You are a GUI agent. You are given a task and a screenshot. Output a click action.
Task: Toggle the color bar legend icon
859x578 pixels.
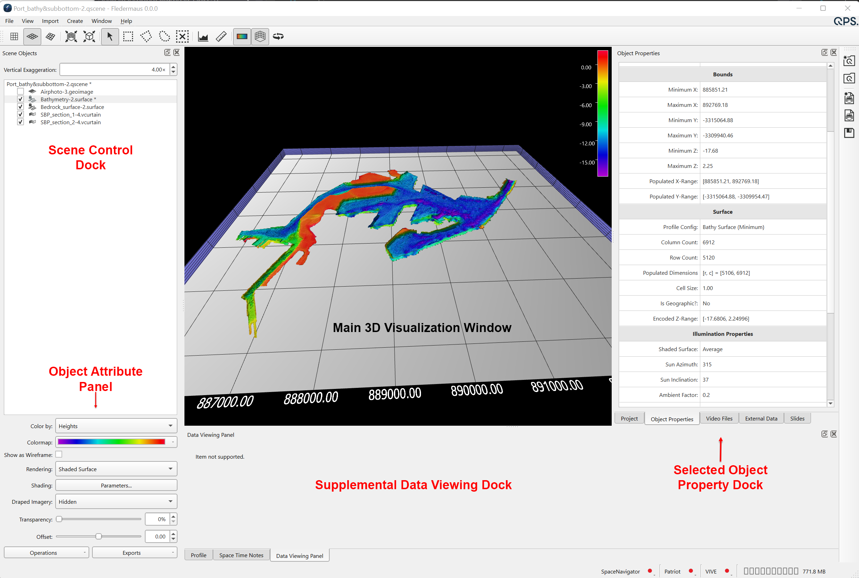coord(242,36)
